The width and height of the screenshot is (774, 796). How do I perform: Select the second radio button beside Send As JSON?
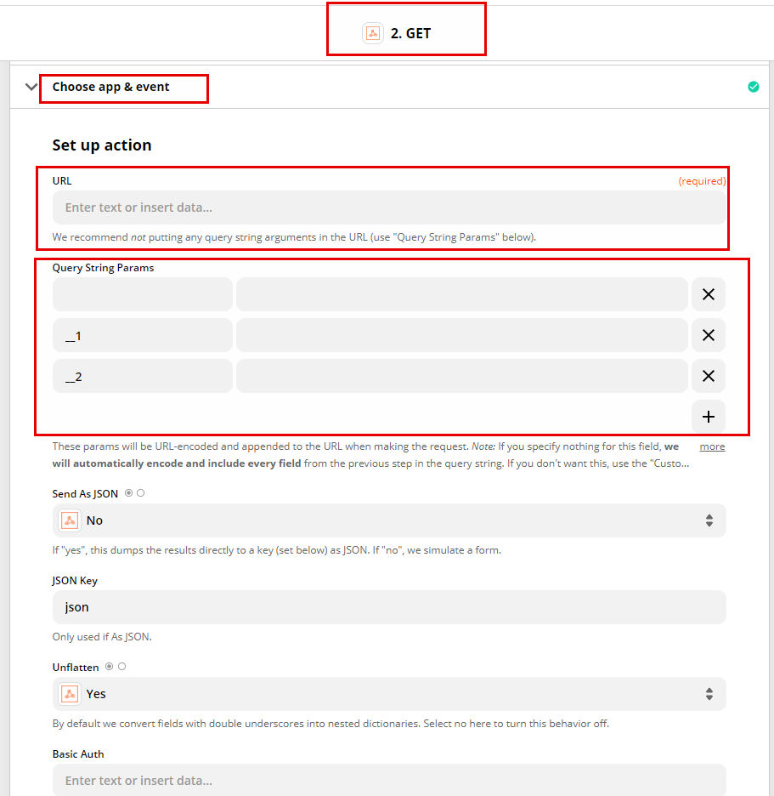point(141,493)
